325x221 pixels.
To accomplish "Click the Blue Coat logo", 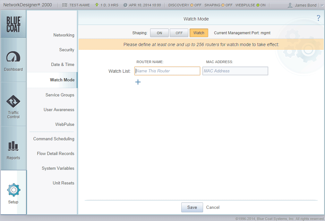I will tap(13, 24).
